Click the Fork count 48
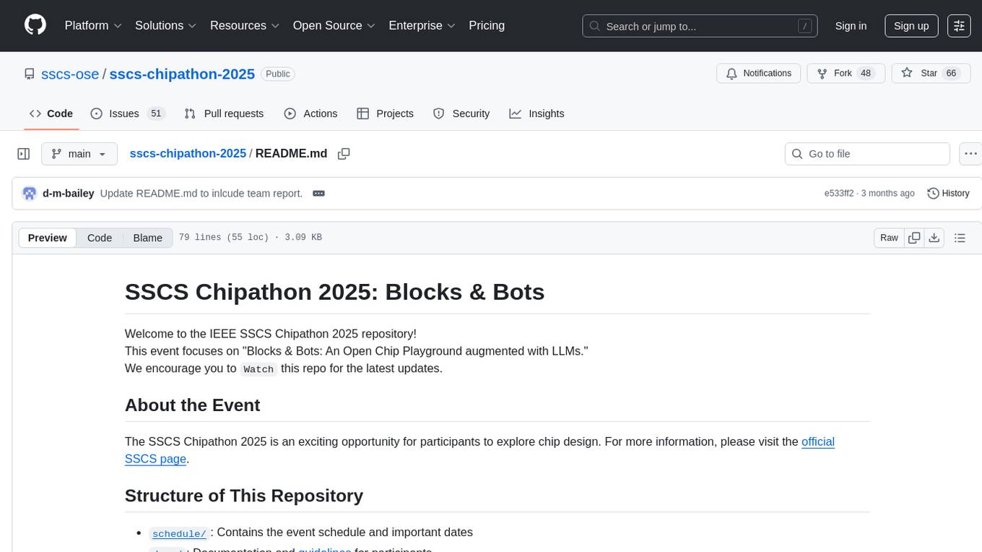 pyautogui.click(x=866, y=74)
